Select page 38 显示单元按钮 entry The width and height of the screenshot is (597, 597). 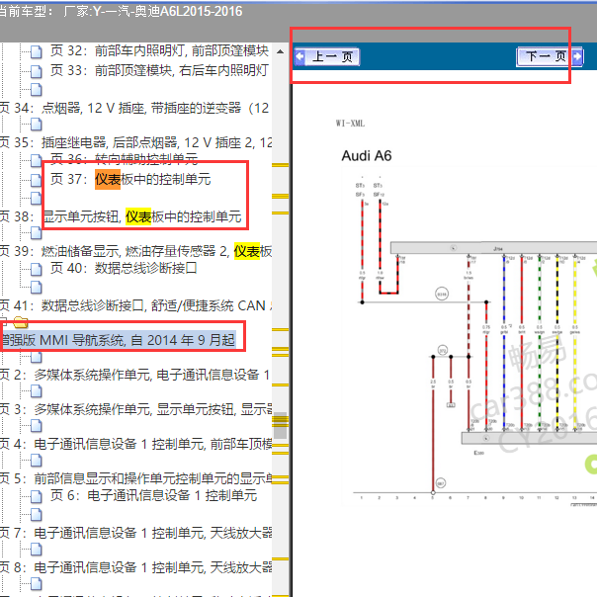tap(121, 216)
